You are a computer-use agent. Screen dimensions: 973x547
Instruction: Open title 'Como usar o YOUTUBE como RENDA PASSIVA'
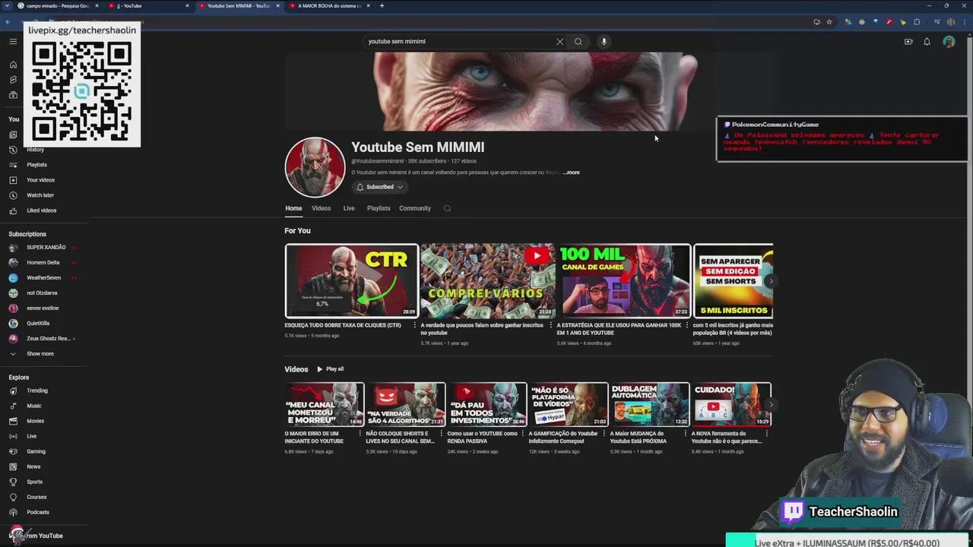tap(482, 437)
